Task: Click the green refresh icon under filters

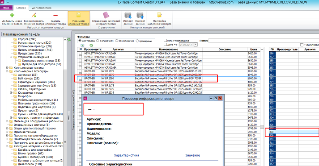Action: point(91,45)
